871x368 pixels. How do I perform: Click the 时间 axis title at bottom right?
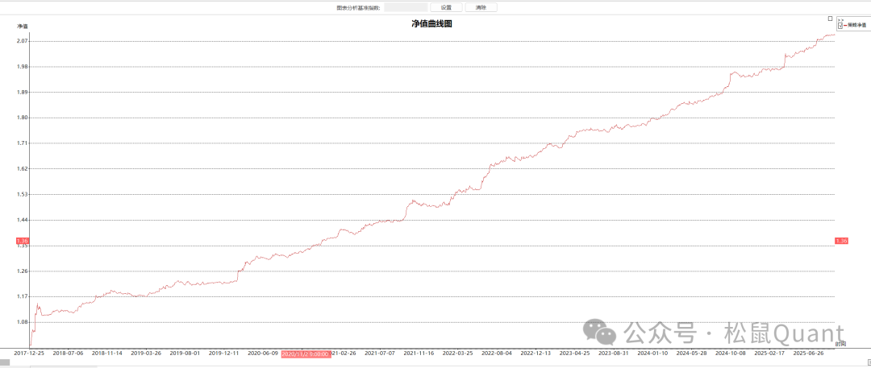(x=840, y=344)
